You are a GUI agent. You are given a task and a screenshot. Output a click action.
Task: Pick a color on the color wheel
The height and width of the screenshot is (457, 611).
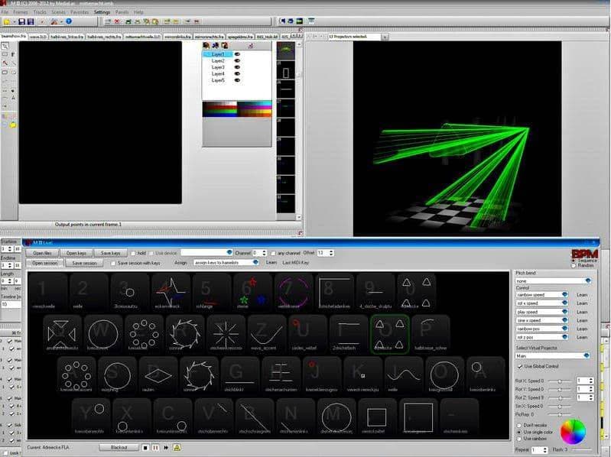(x=573, y=431)
